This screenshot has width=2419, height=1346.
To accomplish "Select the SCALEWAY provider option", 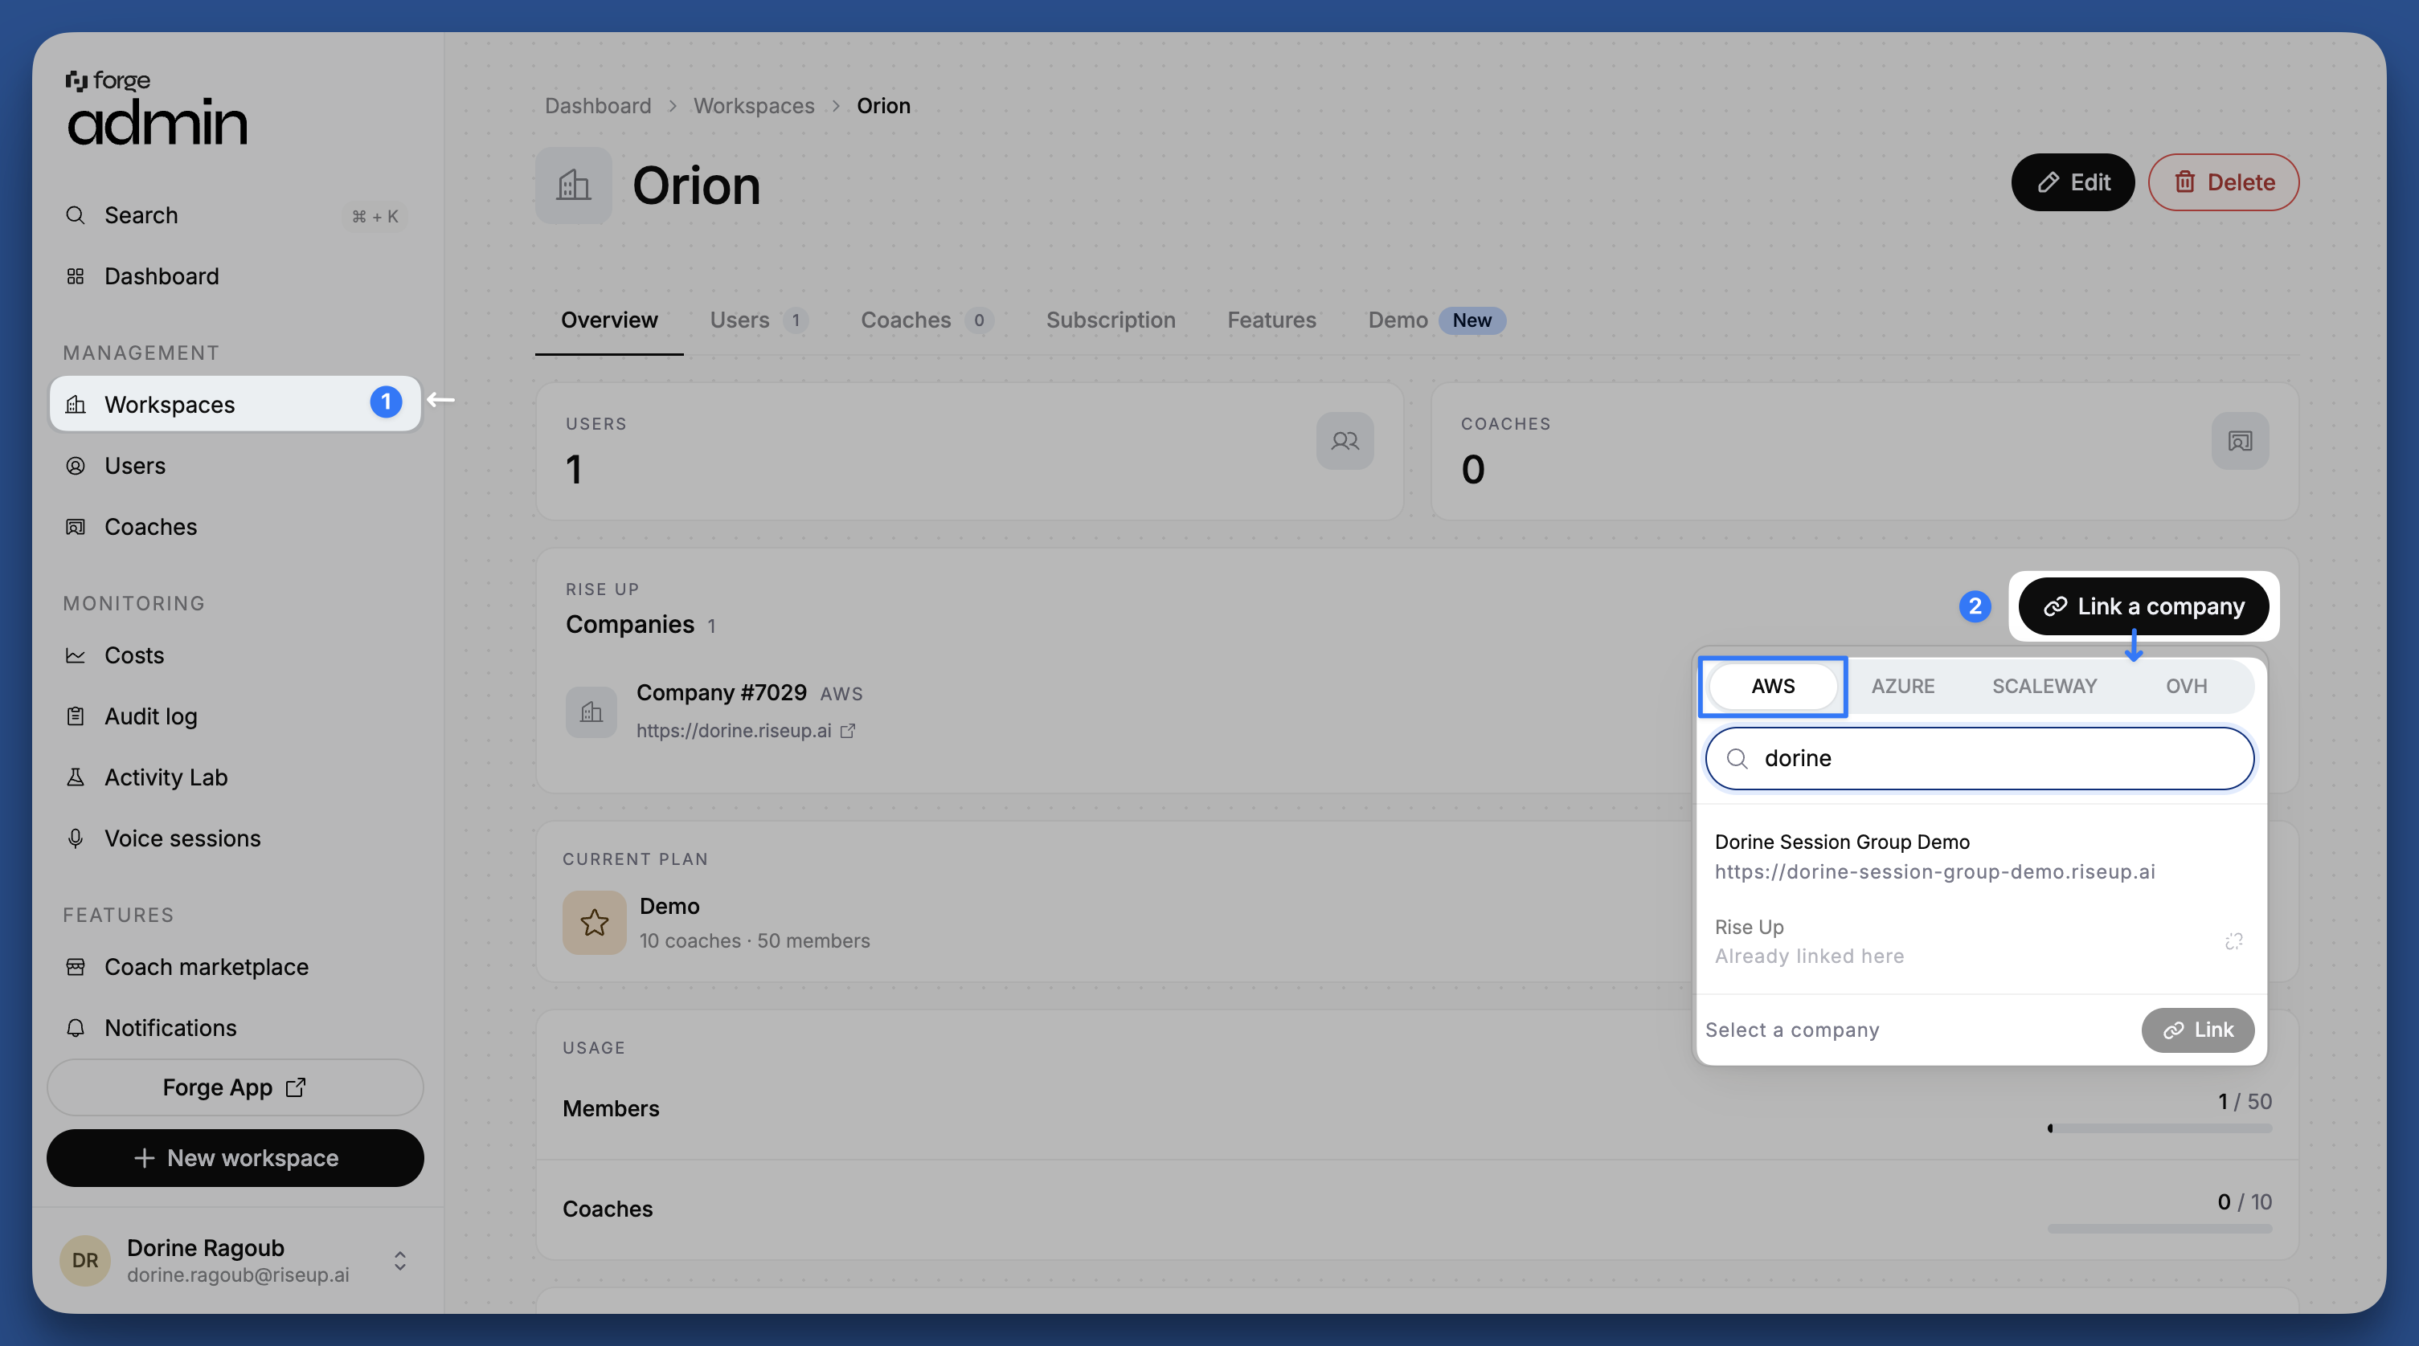I will (x=2044, y=686).
